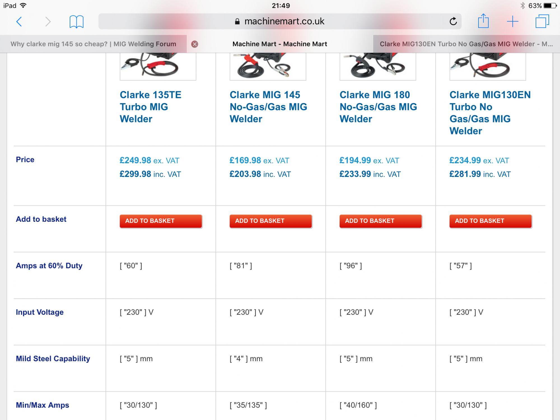Switch to MIG Welding Forum tab

(93, 44)
